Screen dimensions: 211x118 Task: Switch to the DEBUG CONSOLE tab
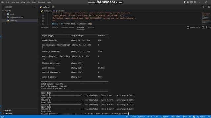click(68, 27)
